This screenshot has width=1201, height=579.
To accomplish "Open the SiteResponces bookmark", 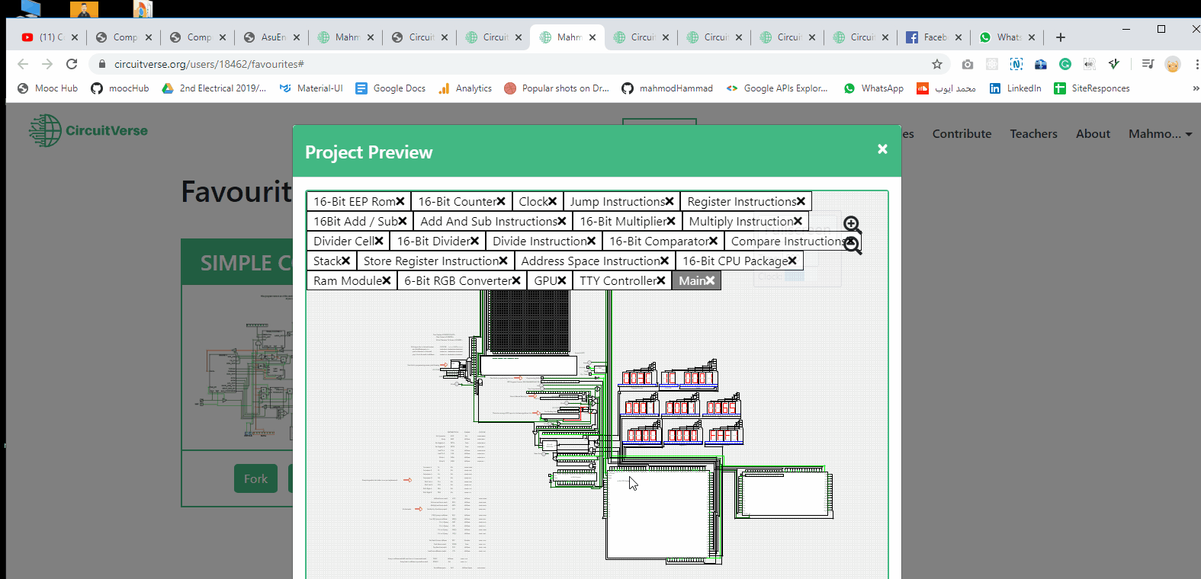I will [1092, 88].
